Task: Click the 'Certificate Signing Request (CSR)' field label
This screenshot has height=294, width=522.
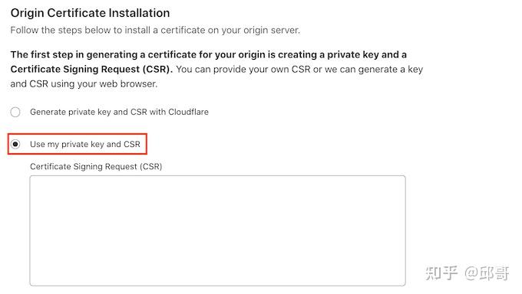Action: (96, 166)
